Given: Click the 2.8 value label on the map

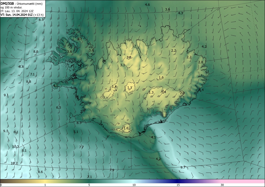Looking at the screenshot, I should [x=201, y=62].
